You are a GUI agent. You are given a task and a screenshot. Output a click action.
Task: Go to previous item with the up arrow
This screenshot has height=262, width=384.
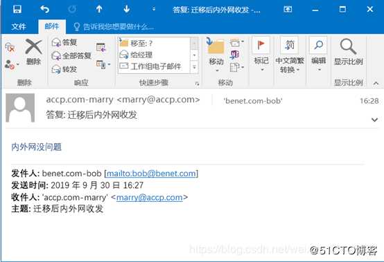(x=99, y=9)
